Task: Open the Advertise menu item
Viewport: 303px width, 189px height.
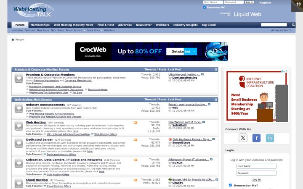Action: pos(125,25)
